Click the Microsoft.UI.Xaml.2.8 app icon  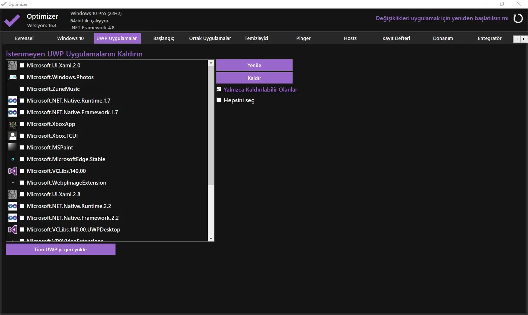pos(13,194)
